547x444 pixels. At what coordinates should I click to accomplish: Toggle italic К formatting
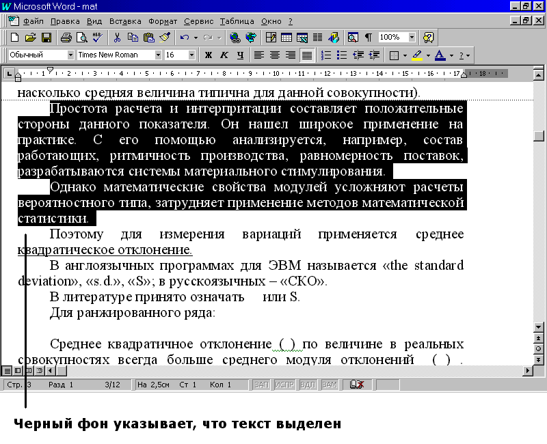[224, 55]
